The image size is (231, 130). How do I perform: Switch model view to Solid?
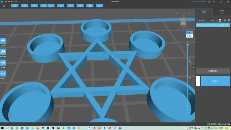[189, 33]
